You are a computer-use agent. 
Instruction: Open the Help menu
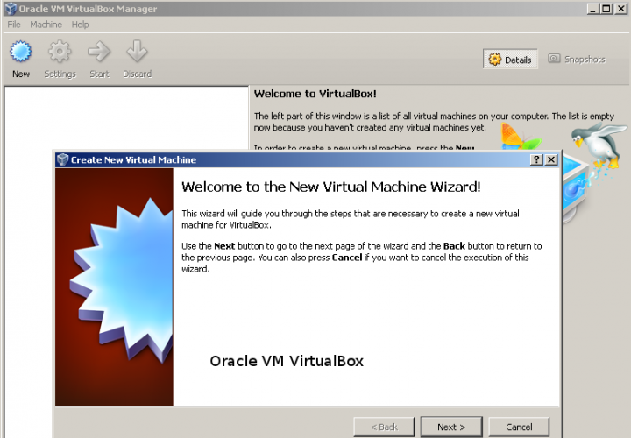coord(81,25)
